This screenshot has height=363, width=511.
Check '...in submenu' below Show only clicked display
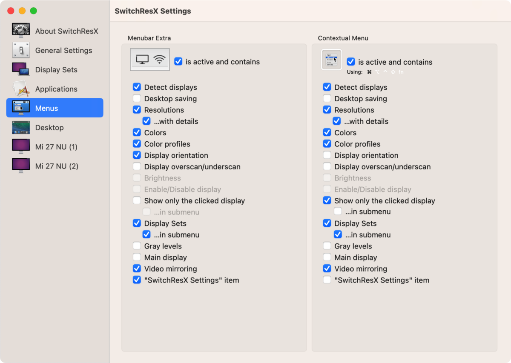pyautogui.click(x=338, y=212)
